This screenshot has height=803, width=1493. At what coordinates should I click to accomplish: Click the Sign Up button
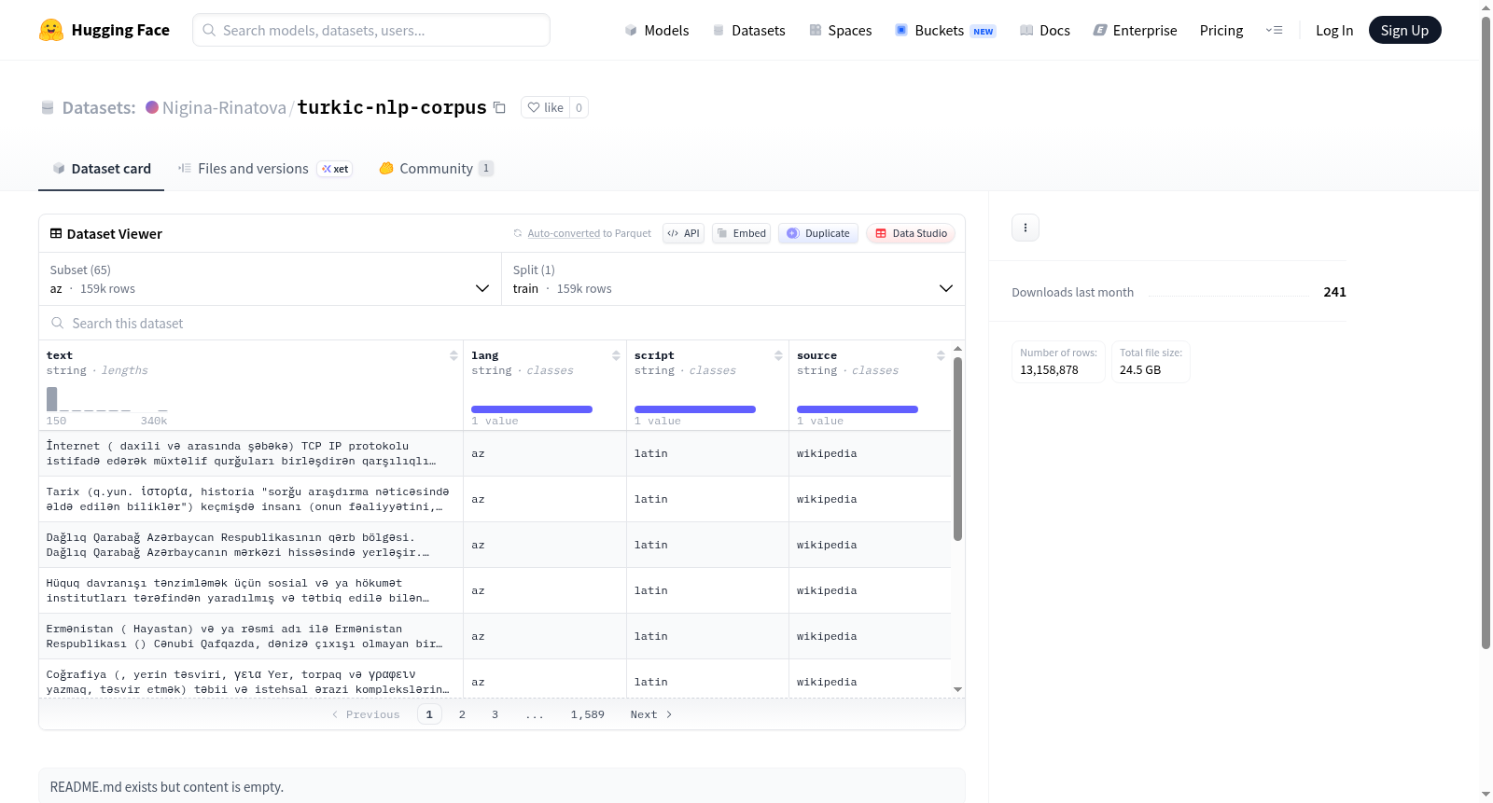[1404, 30]
